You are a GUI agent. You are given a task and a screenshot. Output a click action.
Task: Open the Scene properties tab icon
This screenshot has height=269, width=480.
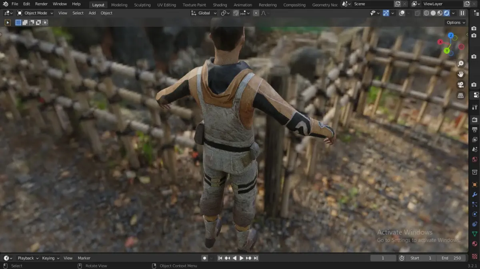click(x=475, y=150)
